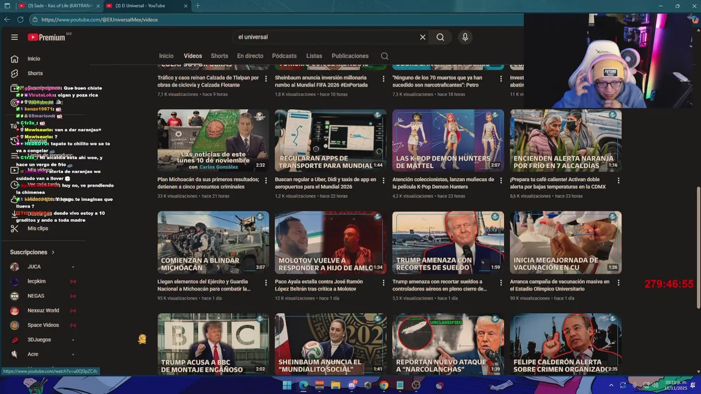
Task: Open options menu for Plan Michoacán video
Action: 266,180
